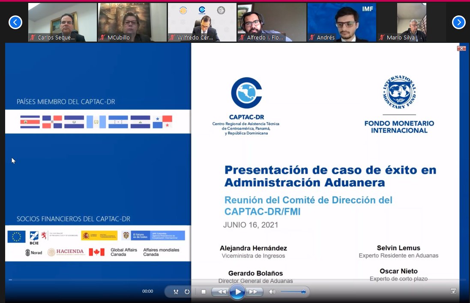The image size is (470, 303).
Task: Click the European Union flag logo
Action: coord(16,237)
